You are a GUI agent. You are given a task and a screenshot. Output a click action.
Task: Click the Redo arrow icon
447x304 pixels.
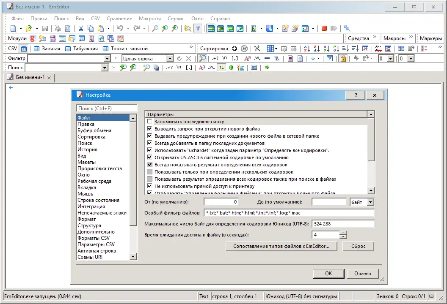(137, 28)
